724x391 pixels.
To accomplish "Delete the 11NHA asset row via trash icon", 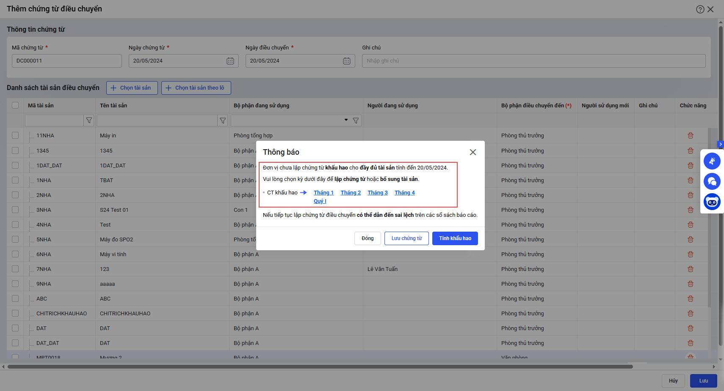I will pos(691,136).
